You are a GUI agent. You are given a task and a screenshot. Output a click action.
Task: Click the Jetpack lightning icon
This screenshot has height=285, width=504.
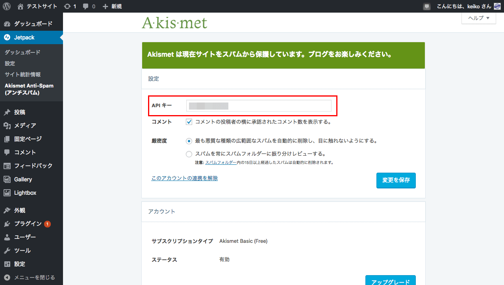(x=7, y=37)
